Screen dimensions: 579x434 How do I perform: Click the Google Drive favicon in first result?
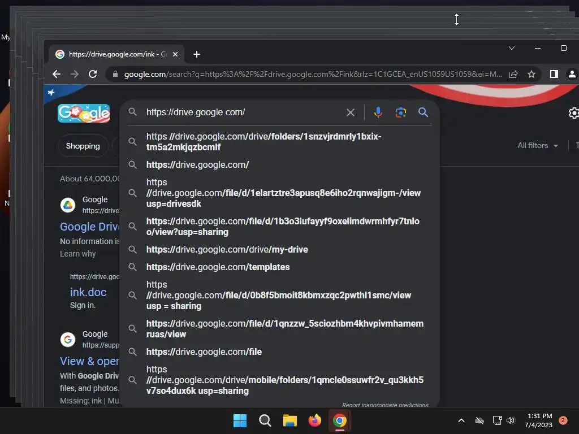click(68, 205)
